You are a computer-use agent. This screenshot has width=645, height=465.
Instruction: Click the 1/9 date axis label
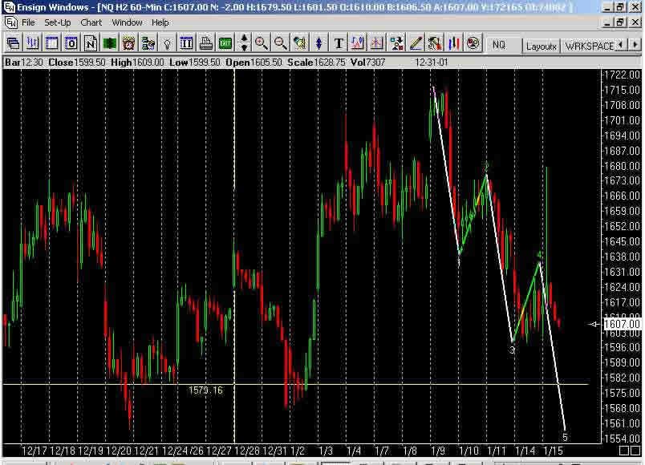pos(438,451)
